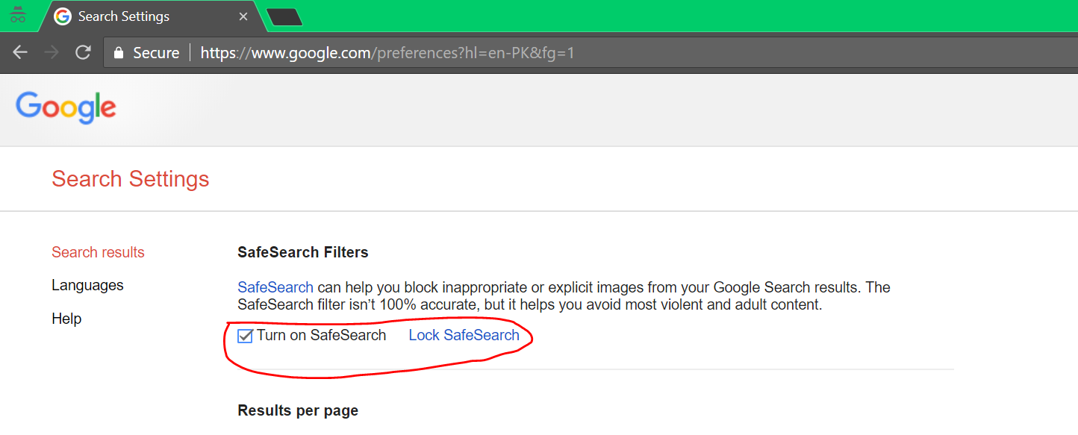Click the Search Settings page heading
The image size is (1078, 435).
coord(131,179)
